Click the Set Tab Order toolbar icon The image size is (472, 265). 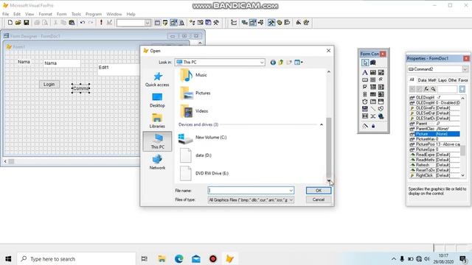[x=233, y=23]
